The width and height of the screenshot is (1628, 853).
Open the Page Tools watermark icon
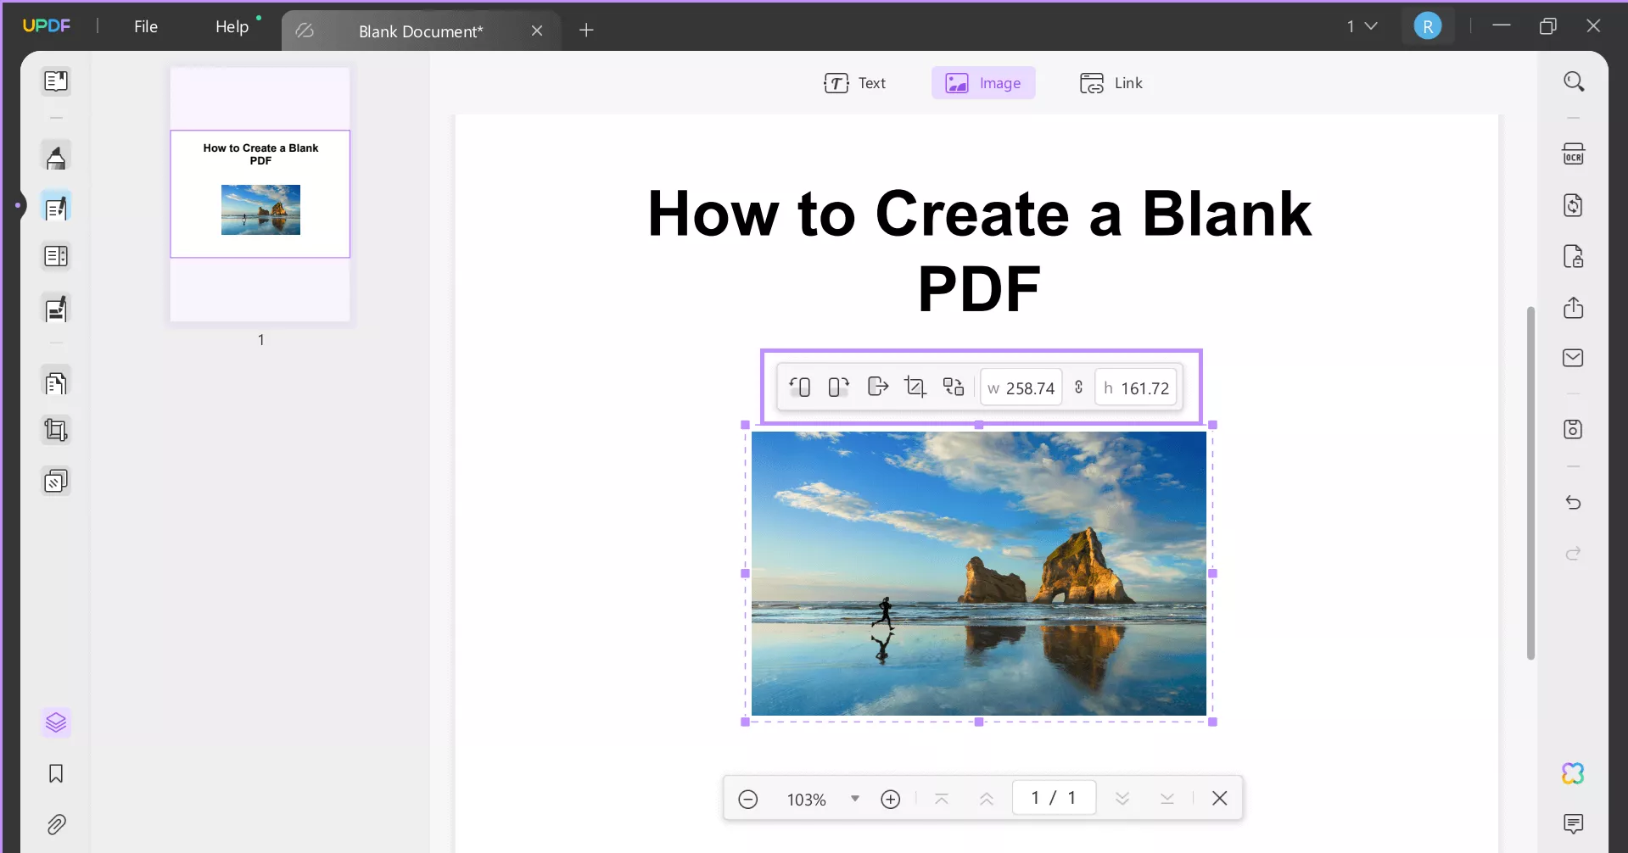pyautogui.click(x=56, y=482)
